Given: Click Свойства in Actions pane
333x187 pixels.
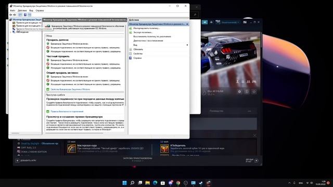Looking at the screenshot, I should click(138, 54).
